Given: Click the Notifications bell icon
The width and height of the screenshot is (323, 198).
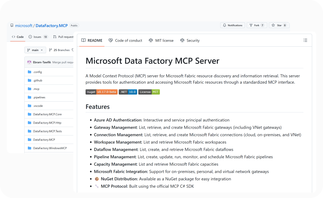Looking at the screenshot, I should 225,25.
